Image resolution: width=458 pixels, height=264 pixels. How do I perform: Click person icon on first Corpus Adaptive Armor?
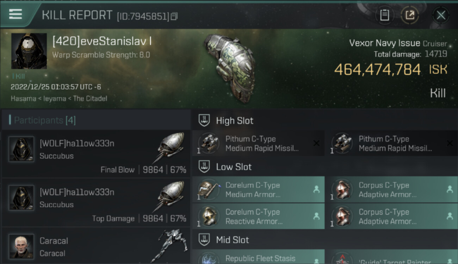[450, 189]
